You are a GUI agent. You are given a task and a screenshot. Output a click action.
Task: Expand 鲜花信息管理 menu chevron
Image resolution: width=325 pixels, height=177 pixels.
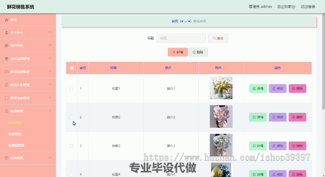coord(50,72)
